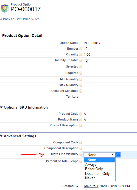Open Amir Pour user link
This screenshot has width=137, height=190.
pos(91,186)
